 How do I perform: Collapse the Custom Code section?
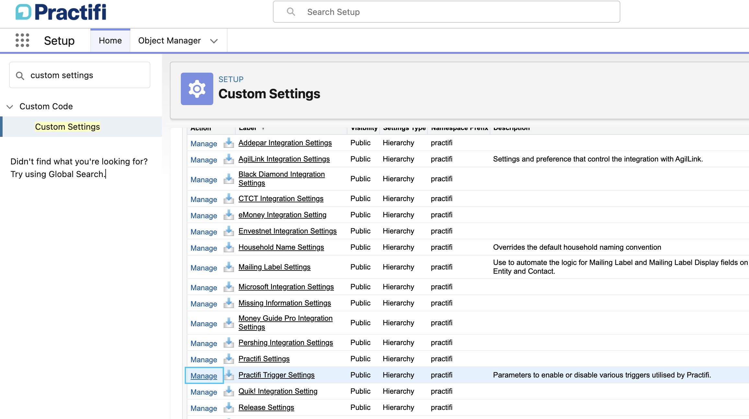(10, 107)
